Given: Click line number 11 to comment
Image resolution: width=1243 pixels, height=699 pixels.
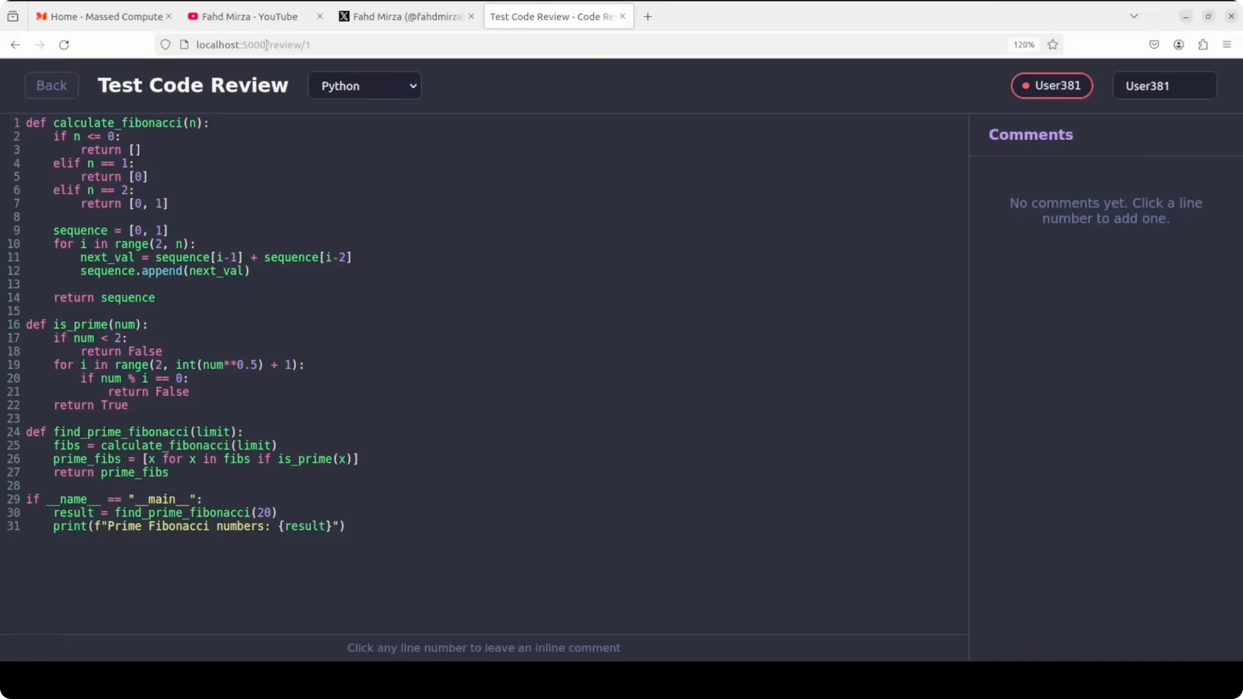Looking at the screenshot, I should (14, 258).
